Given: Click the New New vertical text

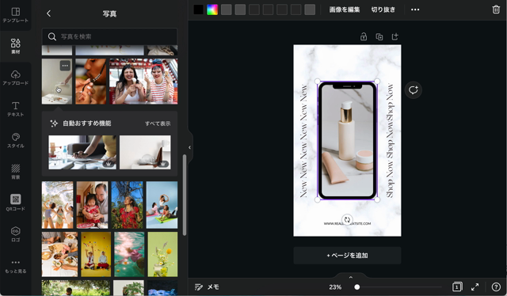Looking at the screenshot, I should (x=303, y=141).
